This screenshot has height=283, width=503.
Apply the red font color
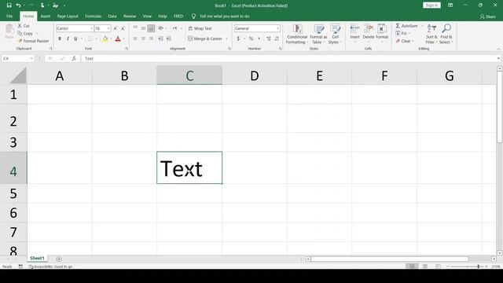click(x=118, y=39)
